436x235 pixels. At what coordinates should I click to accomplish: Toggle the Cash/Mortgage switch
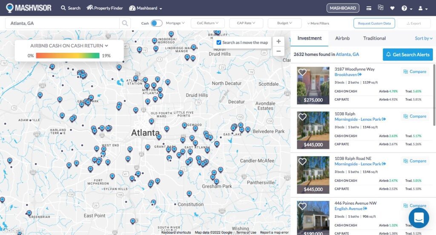[157, 23]
